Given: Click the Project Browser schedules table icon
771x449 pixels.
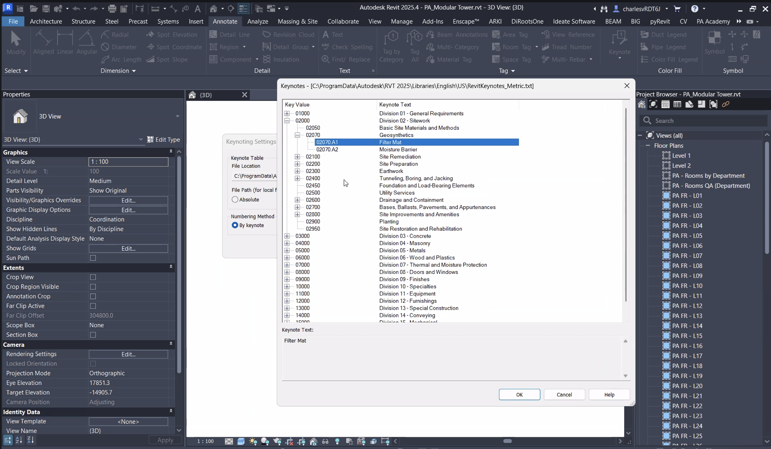Looking at the screenshot, I should [677, 104].
